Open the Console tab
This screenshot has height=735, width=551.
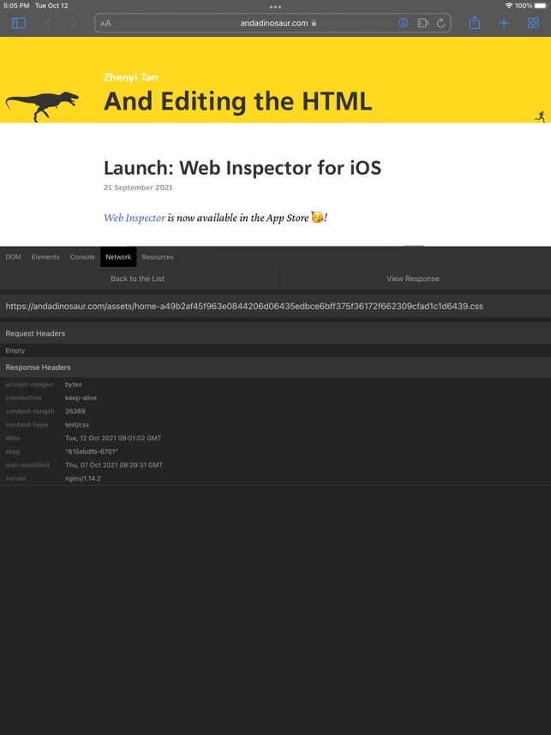(82, 257)
